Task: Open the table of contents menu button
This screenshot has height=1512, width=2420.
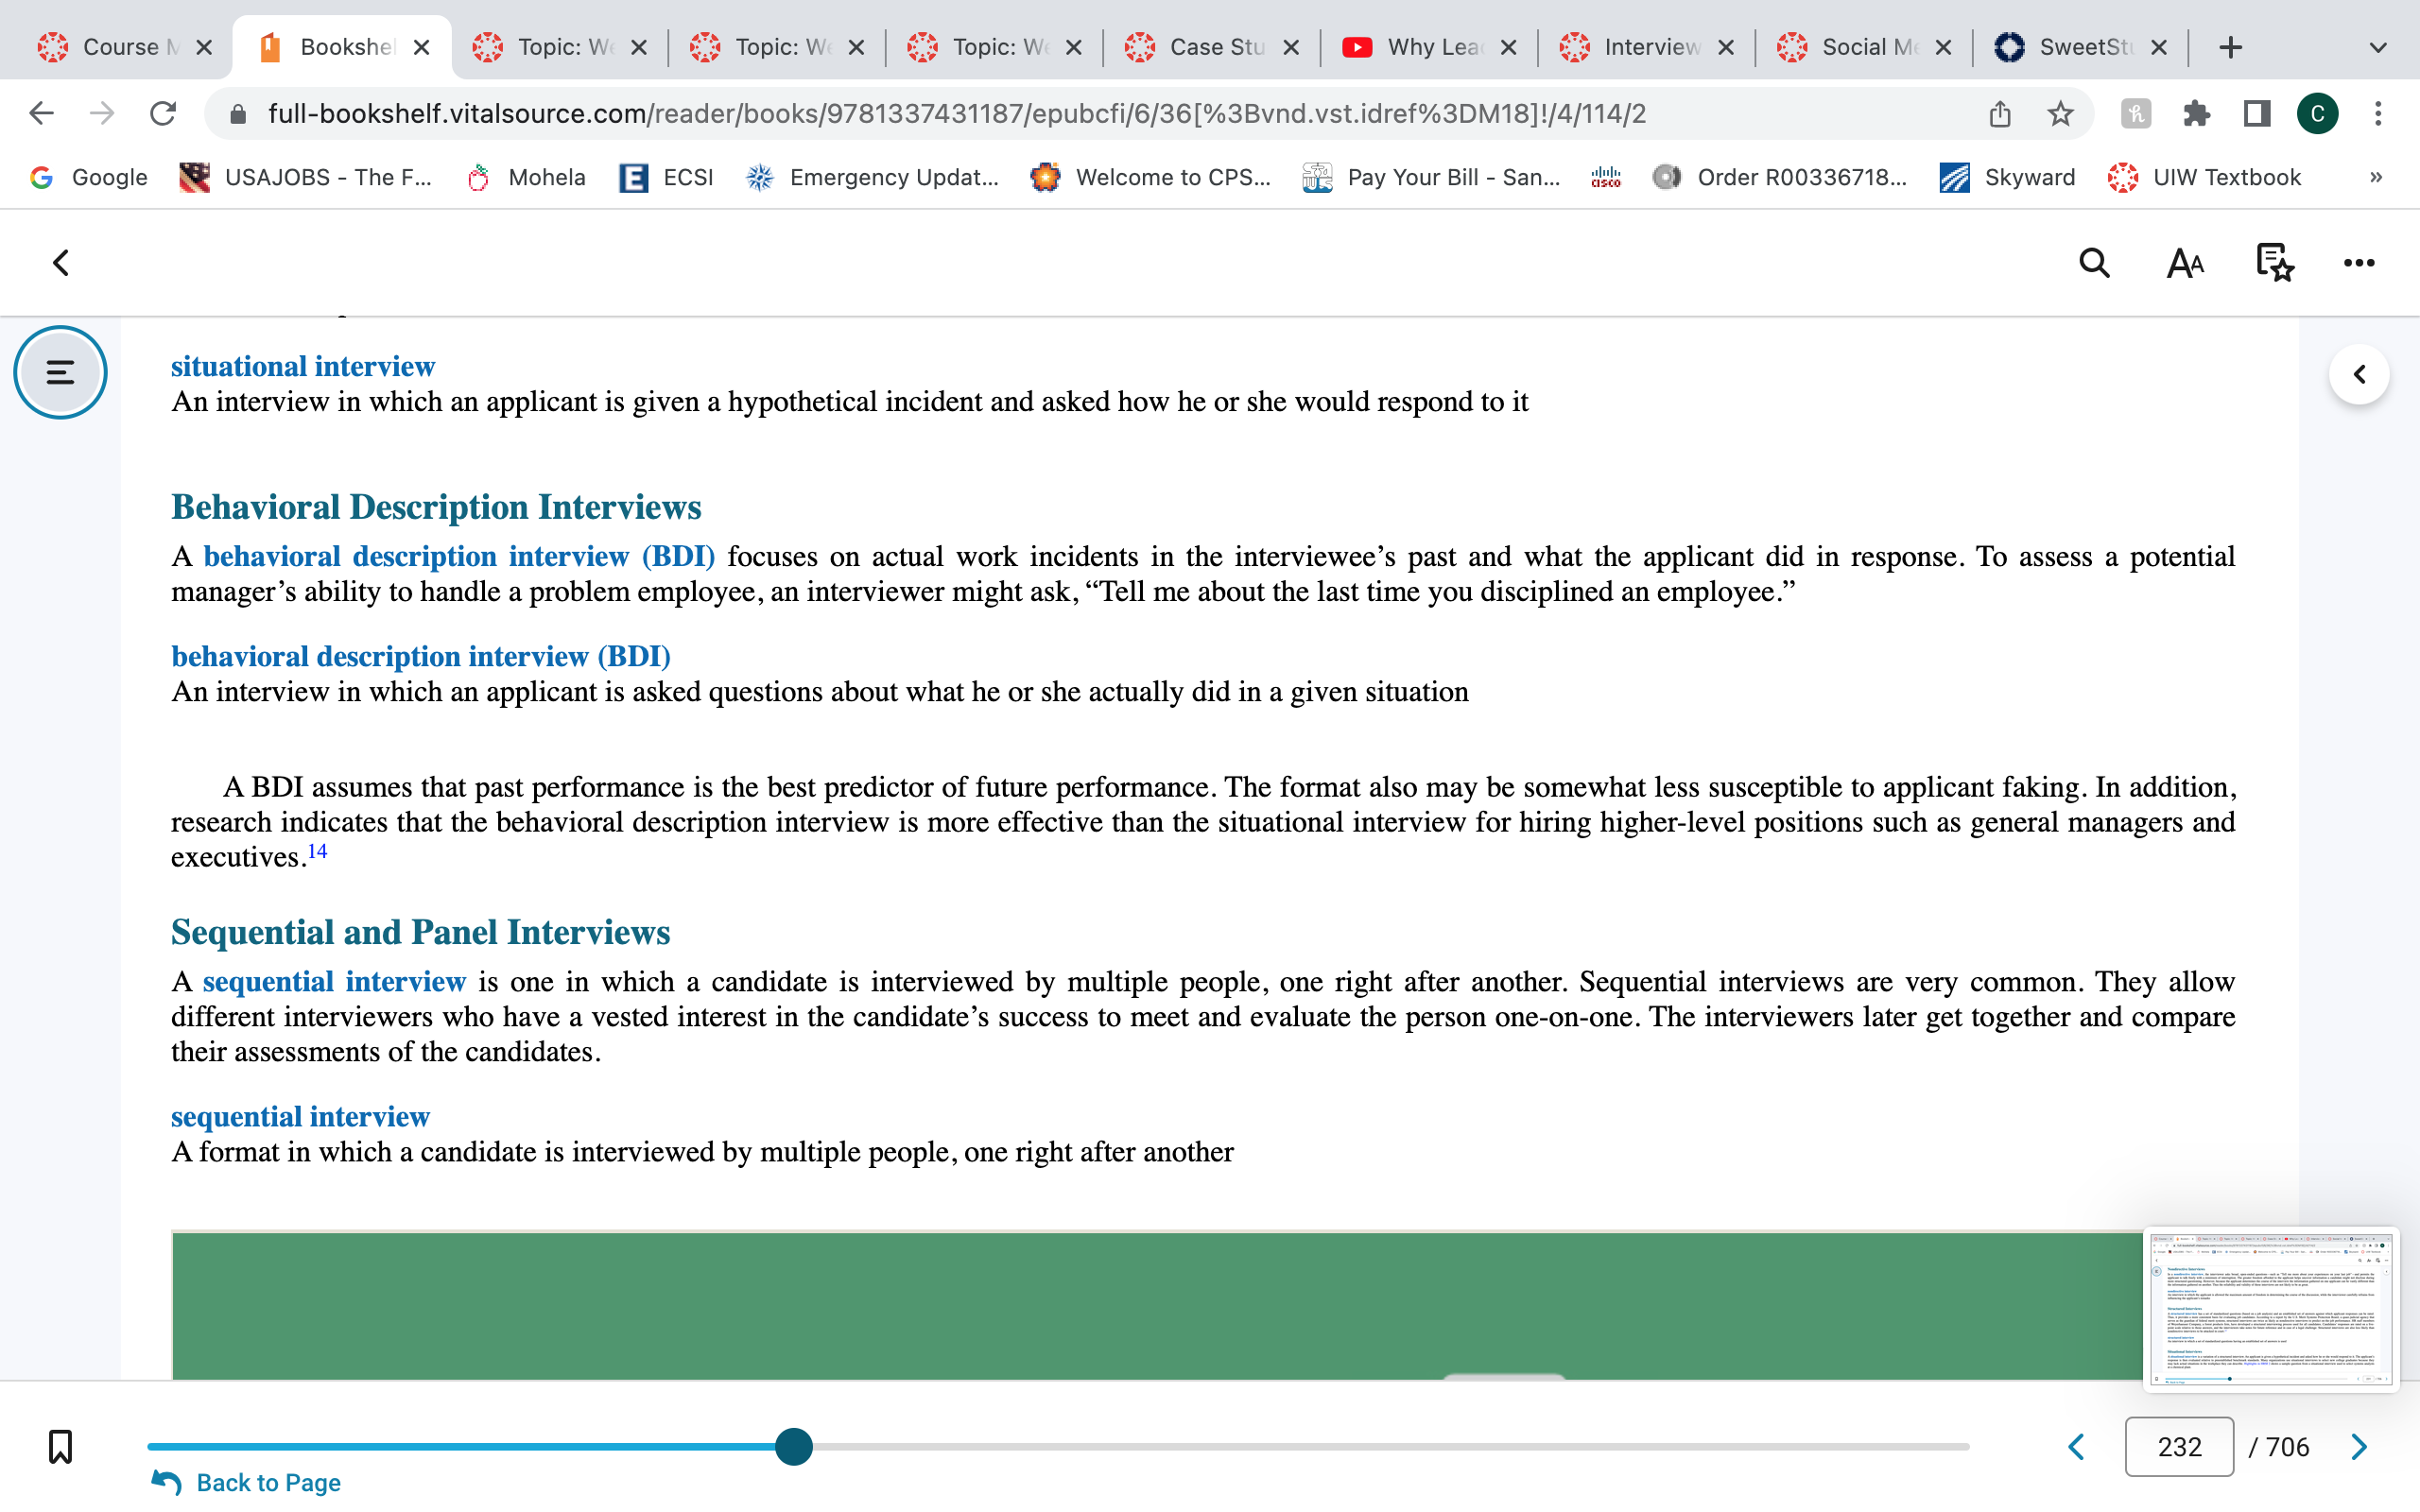Action: pyautogui.click(x=60, y=373)
